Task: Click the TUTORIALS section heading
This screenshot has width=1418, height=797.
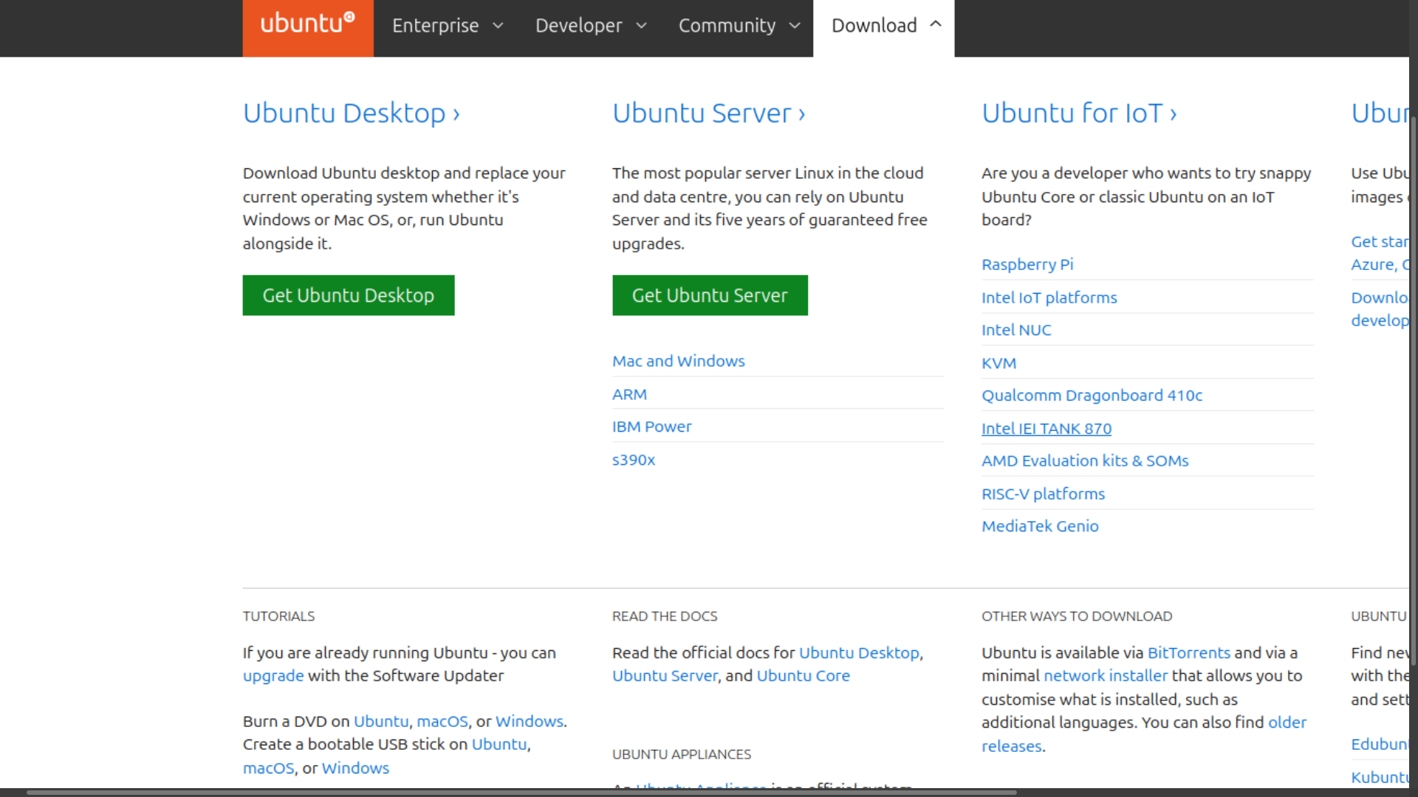Action: [x=278, y=616]
